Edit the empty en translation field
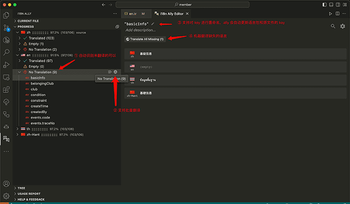Screen dimensions: 350x204 [x=235, y=67]
